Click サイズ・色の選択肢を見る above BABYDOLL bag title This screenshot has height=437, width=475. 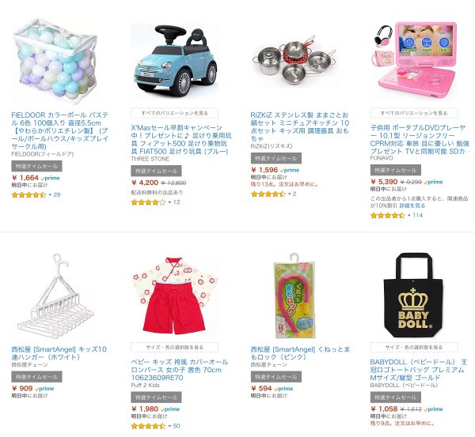414,348
